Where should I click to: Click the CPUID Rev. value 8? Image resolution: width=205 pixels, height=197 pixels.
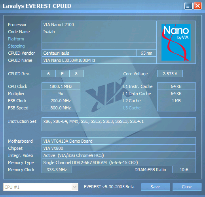tap(76, 74)
